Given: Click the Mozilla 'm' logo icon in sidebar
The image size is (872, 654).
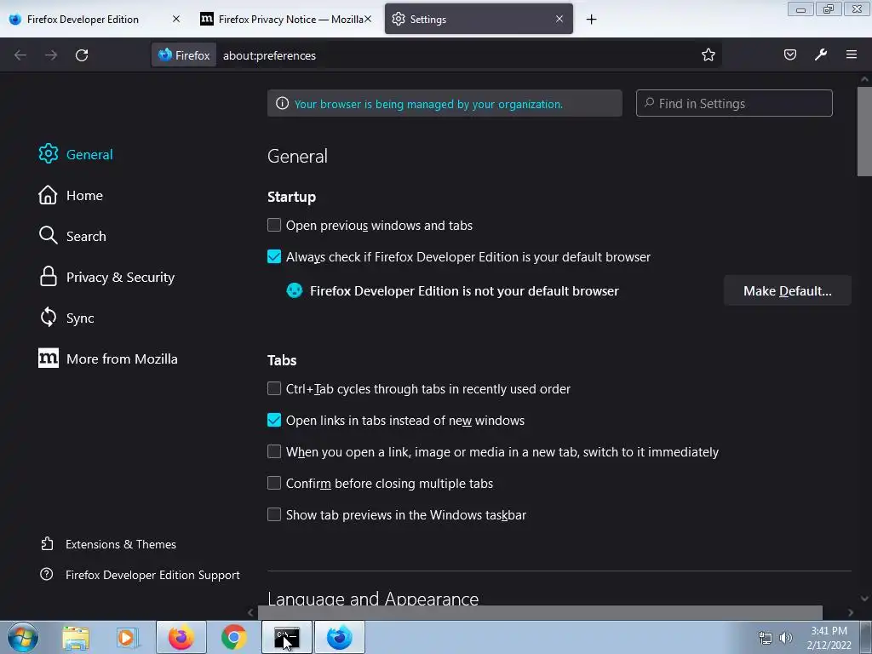Looking at the screenshot, I should pyautogui.click(x=49, y=359).
